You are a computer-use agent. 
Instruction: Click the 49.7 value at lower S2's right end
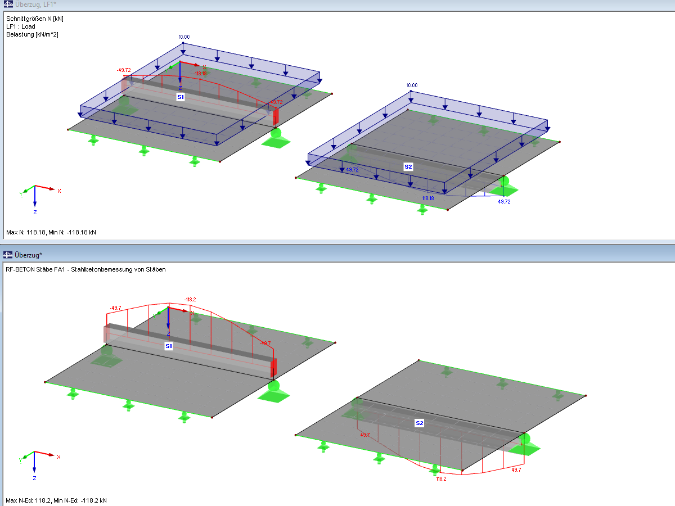(x=516, y=469)
